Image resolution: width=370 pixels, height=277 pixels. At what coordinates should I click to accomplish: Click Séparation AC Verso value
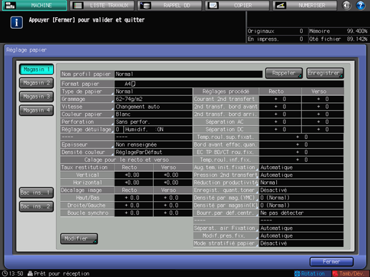coord(323,122)
